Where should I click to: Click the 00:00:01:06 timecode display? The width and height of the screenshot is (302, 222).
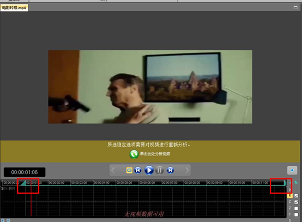25,172
